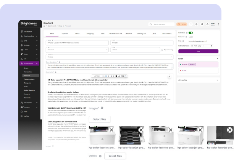The width and height of the screenshot is (239, 162).
Task: Delete the last printer image thumbnail
Action: coord(229,130)
